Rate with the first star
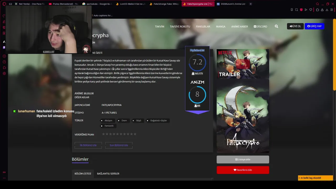 click(x=103, y=134)
